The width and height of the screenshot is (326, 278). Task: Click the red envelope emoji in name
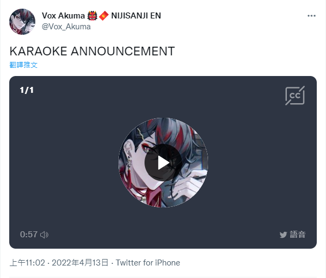[104, 16]
